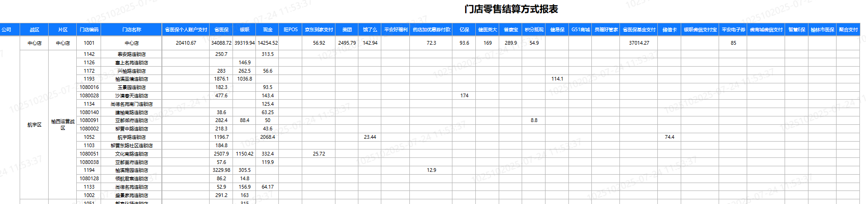Click the 微商城微信支付 column header
The height and width of the screenshot is (204, 866).
pos(766,29)
